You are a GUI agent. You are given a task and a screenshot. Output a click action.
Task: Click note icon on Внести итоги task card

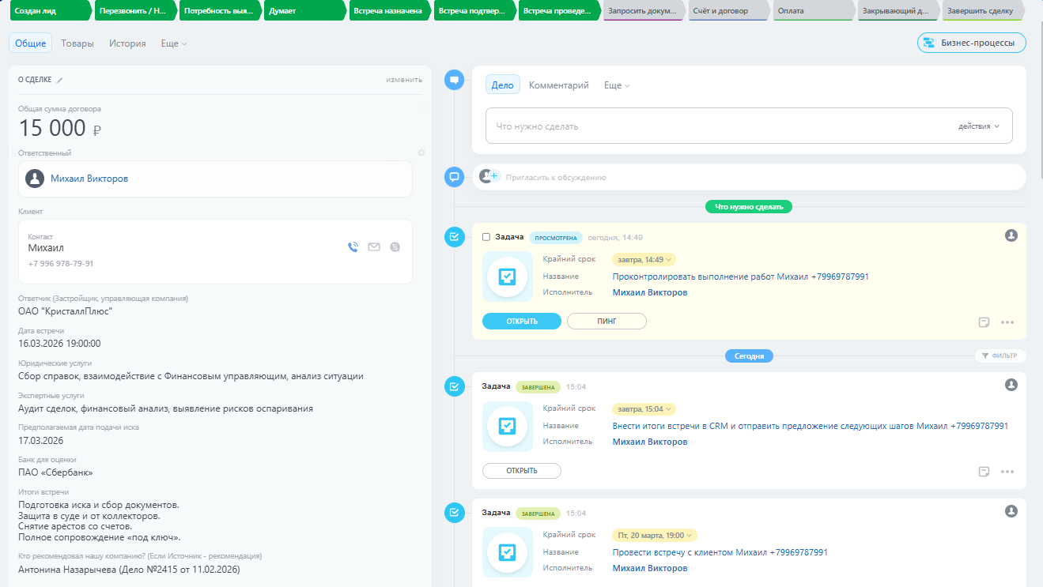click(984, 472)
